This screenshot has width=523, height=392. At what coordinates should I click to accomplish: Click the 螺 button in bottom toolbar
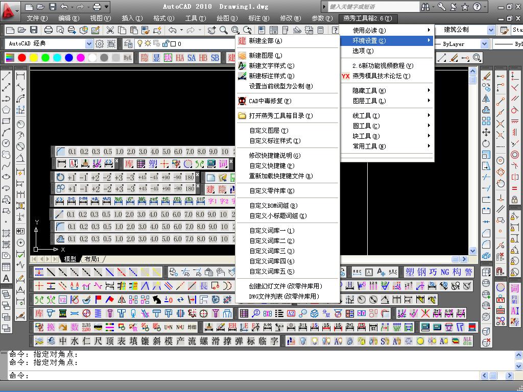tap(204, 341)
